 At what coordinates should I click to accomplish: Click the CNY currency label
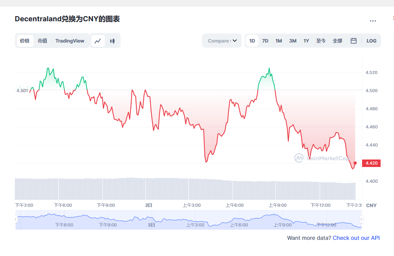(372, 206)
